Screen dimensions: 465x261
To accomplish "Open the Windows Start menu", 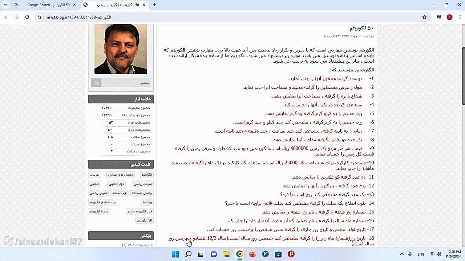I will (175, 254).
